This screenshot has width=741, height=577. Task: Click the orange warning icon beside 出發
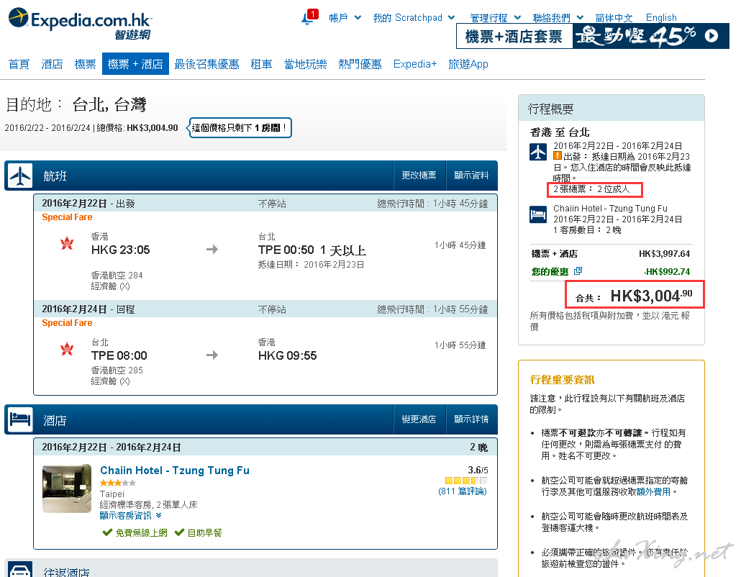557,155
